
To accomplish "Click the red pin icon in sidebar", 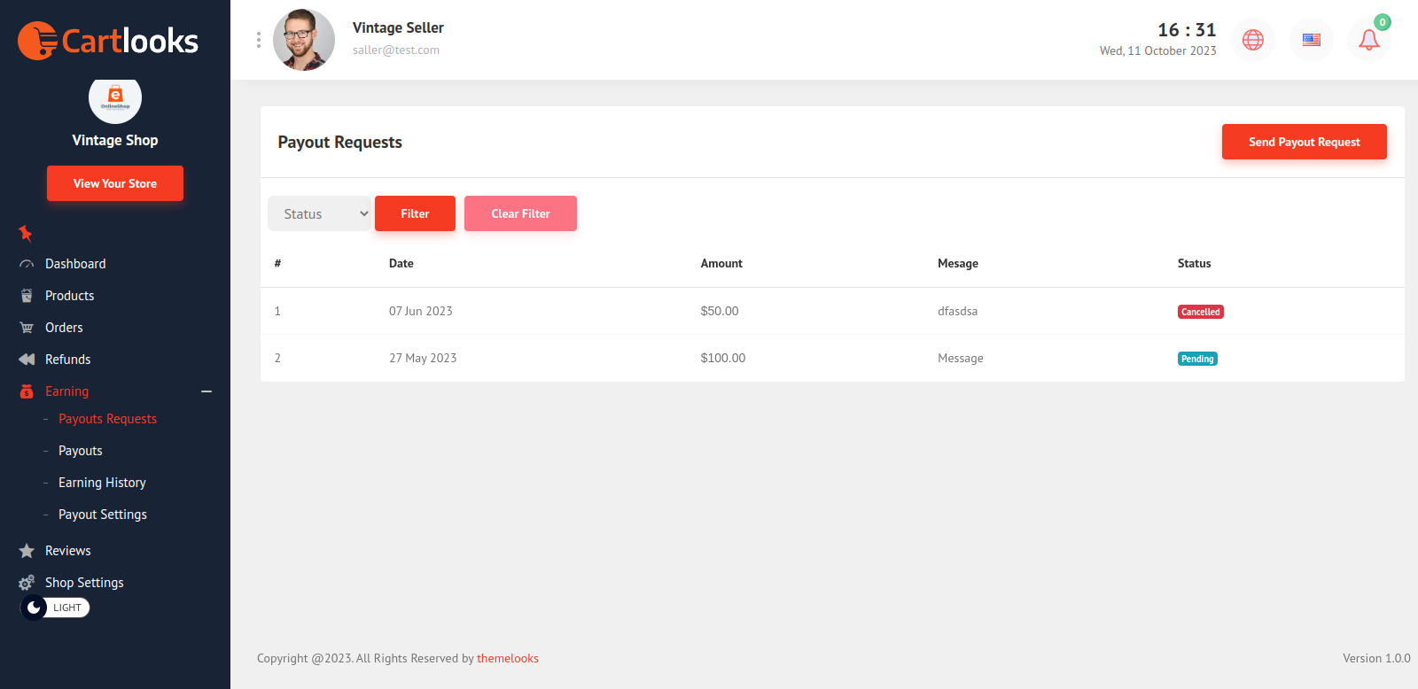I will [26, 233].
